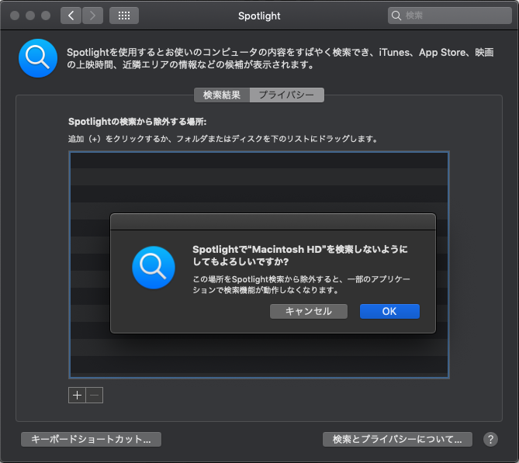The image size is (519, 463).
Task: Click the search field in the title bar
Action: tap(449, 16)
